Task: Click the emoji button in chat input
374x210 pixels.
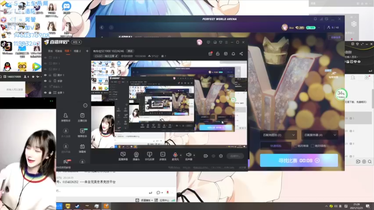Action: [x=158, y=192]
